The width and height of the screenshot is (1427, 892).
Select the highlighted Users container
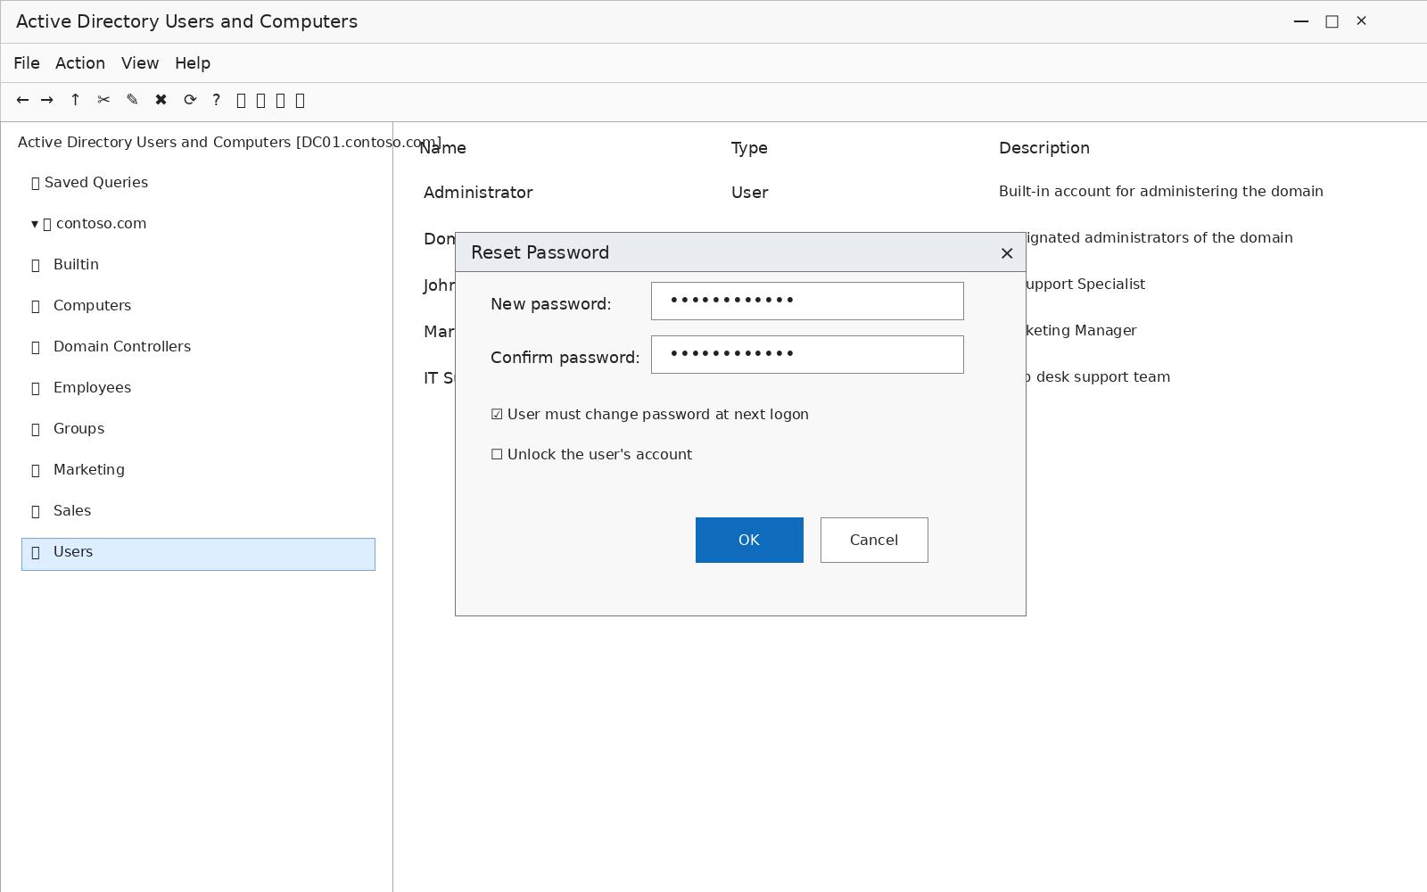click(x=198, y=554)
